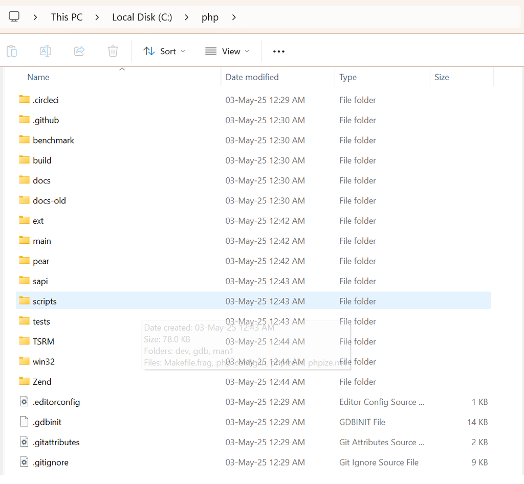Click the Git Ignore Source File type cell
Viewport: 524px width, 484px height.
pyautogui.click(x=379, y=463)
